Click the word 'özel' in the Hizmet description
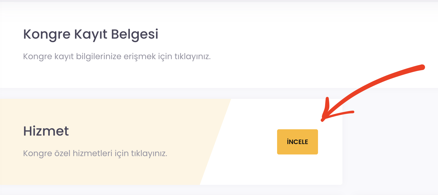The width and height of the screenshot is (438, 195). 62,153
